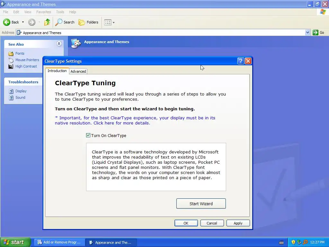The image size is (329, 247).
Task: Click the Display troubleshooter help icon
Action: pos(11,91)
